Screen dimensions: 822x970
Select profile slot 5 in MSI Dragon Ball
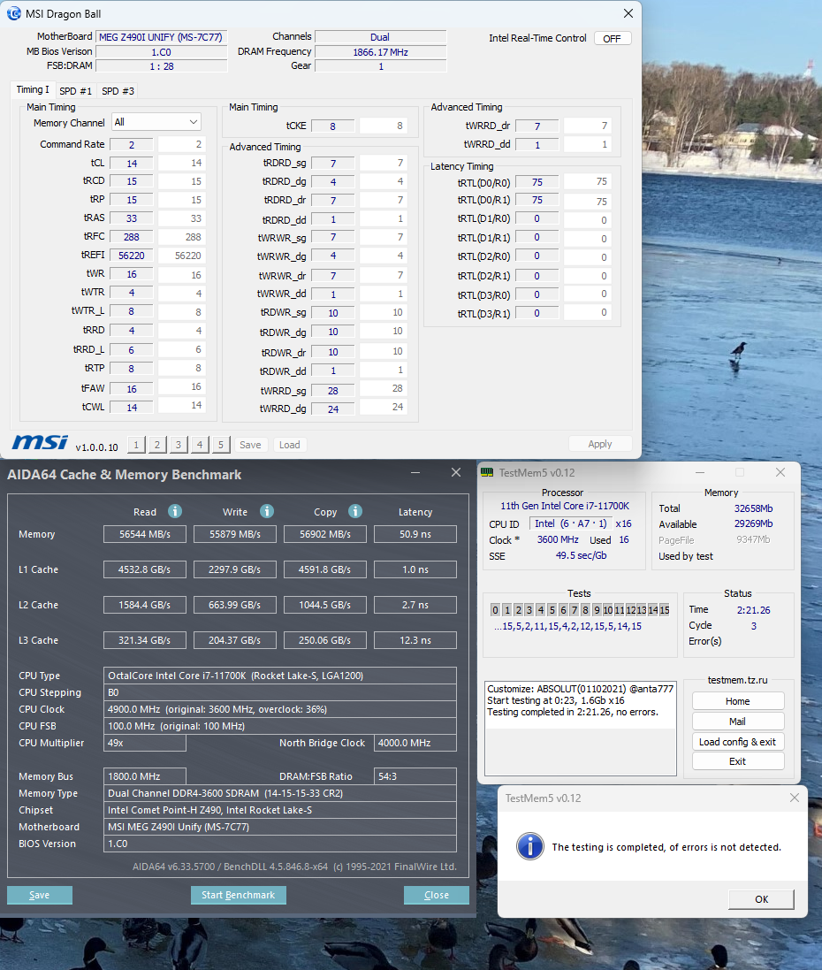[x=221, y=444]
